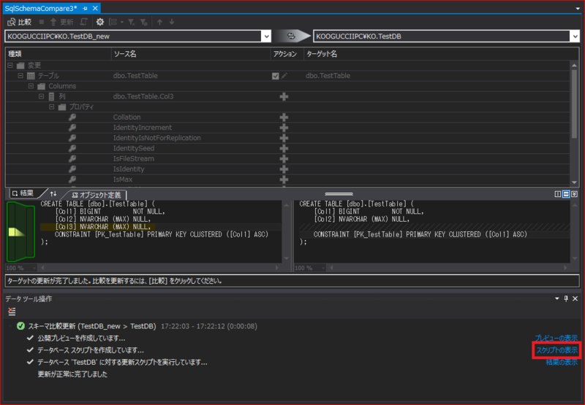Click the target field KOOGUCCIIPC¥KO.TestDB
The image size is (585, 405).
click(x=442, y=36)
